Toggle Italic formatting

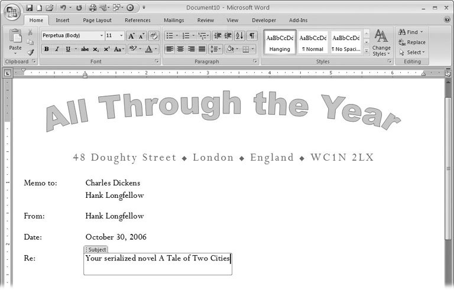(57, 49)
